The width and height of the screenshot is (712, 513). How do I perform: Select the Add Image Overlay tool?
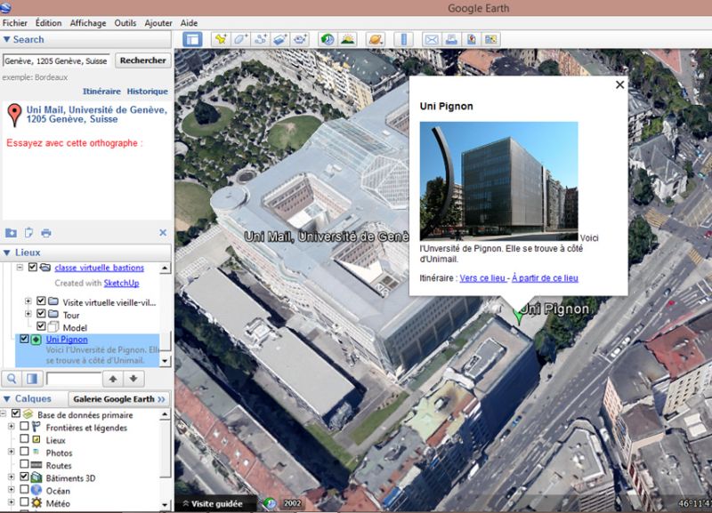click(x=280, y=39)
